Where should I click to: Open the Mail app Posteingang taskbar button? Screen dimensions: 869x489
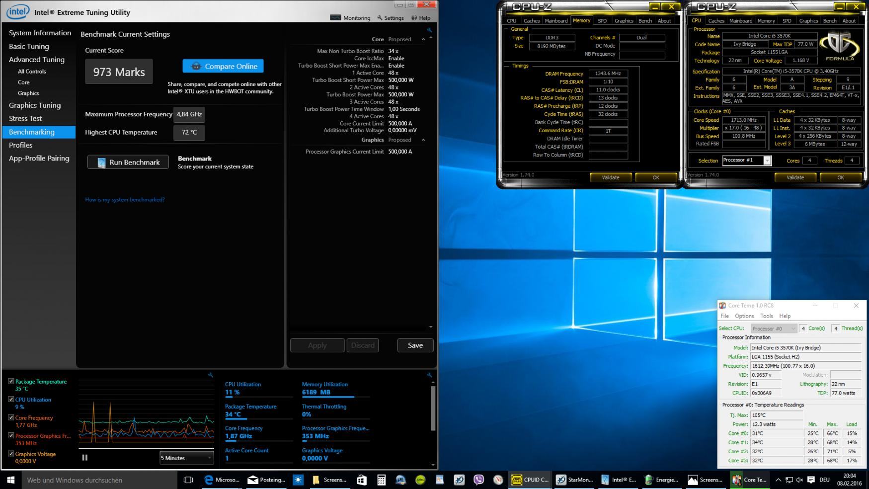[x=266, y=480]
